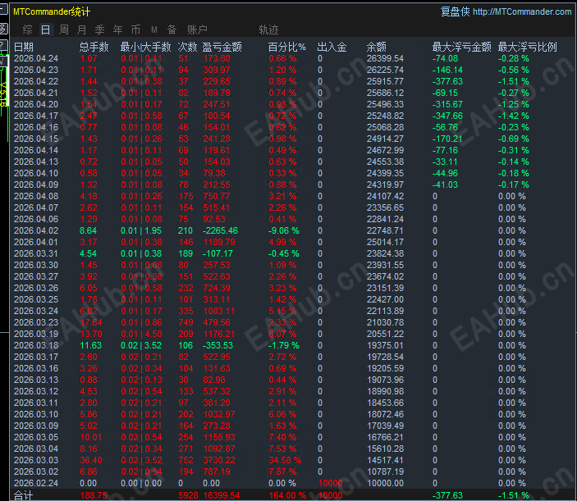Click the floating loss value -146.14
The image size is (577, 501).
click(447, 70)
